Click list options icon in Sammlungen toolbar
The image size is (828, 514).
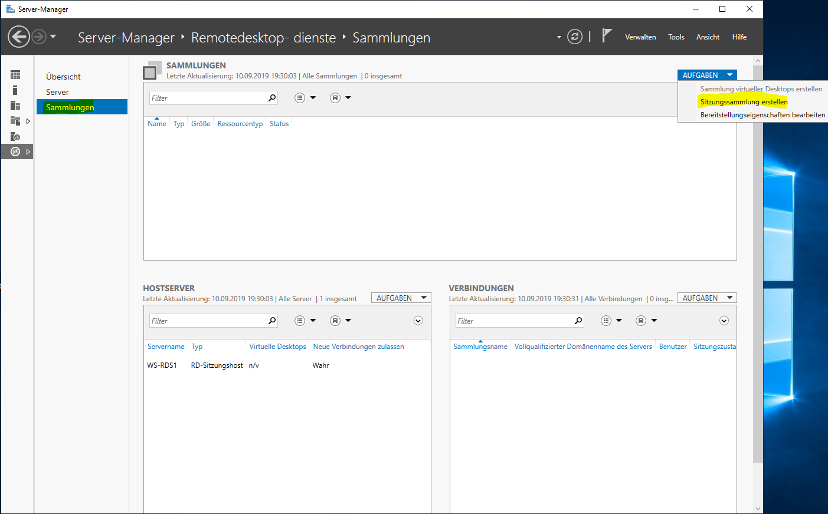(x=300, y=98)
